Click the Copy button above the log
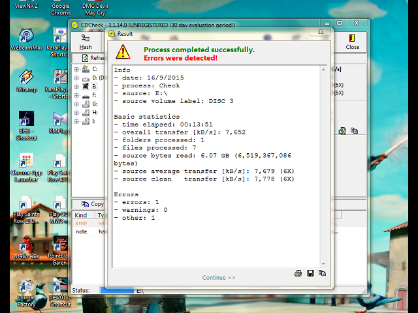418x313 pixels. click(x=90, y=204)
